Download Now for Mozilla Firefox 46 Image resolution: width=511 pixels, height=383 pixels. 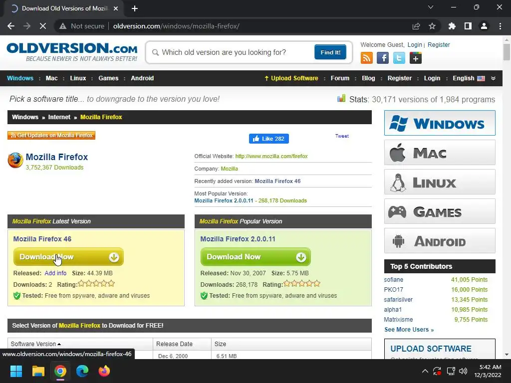click(x=68, y=257)
